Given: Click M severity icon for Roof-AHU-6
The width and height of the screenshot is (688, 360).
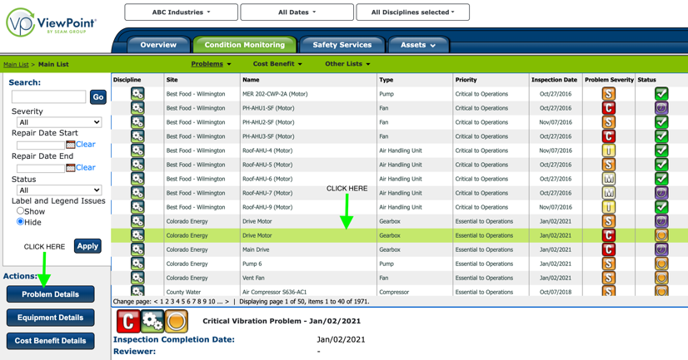Looking at the screenshot, I should pyautogui.click(x=608, y=179).
